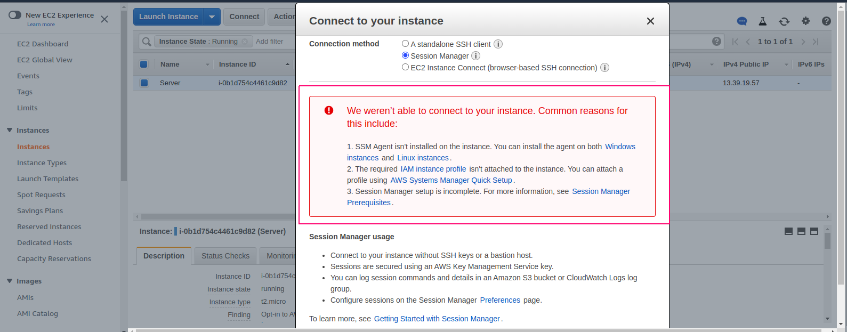Go to Spot Requests
This screenshot has width=847, height=332.
[41, 195]
